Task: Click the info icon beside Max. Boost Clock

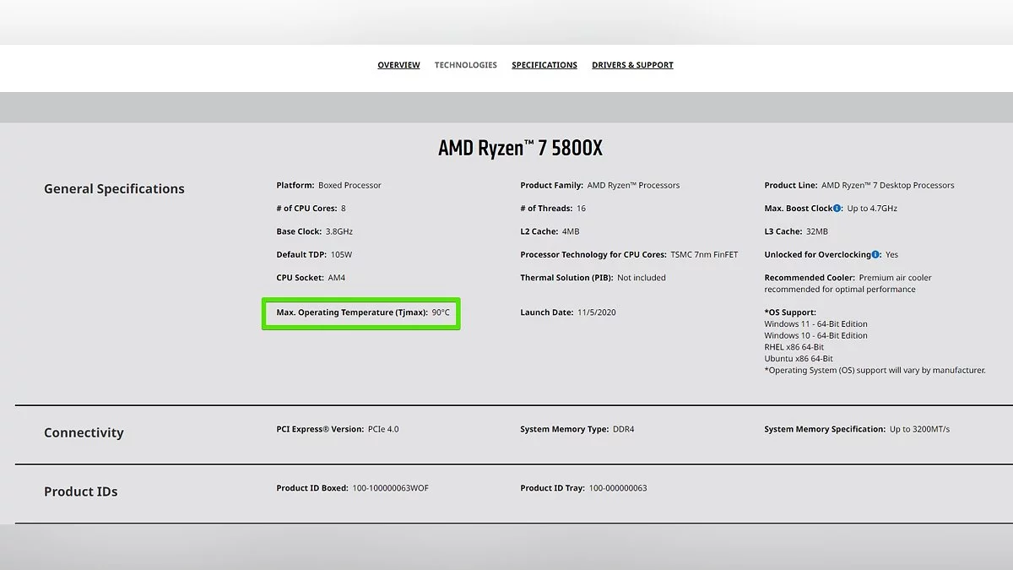Action: [x=837, y=209]
